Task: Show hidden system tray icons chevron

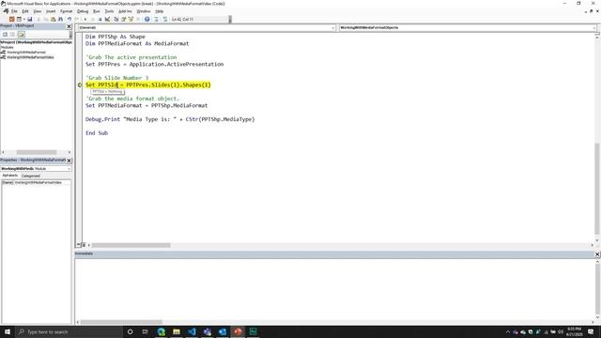Action: pyautogui.click(x=508, y=331)
